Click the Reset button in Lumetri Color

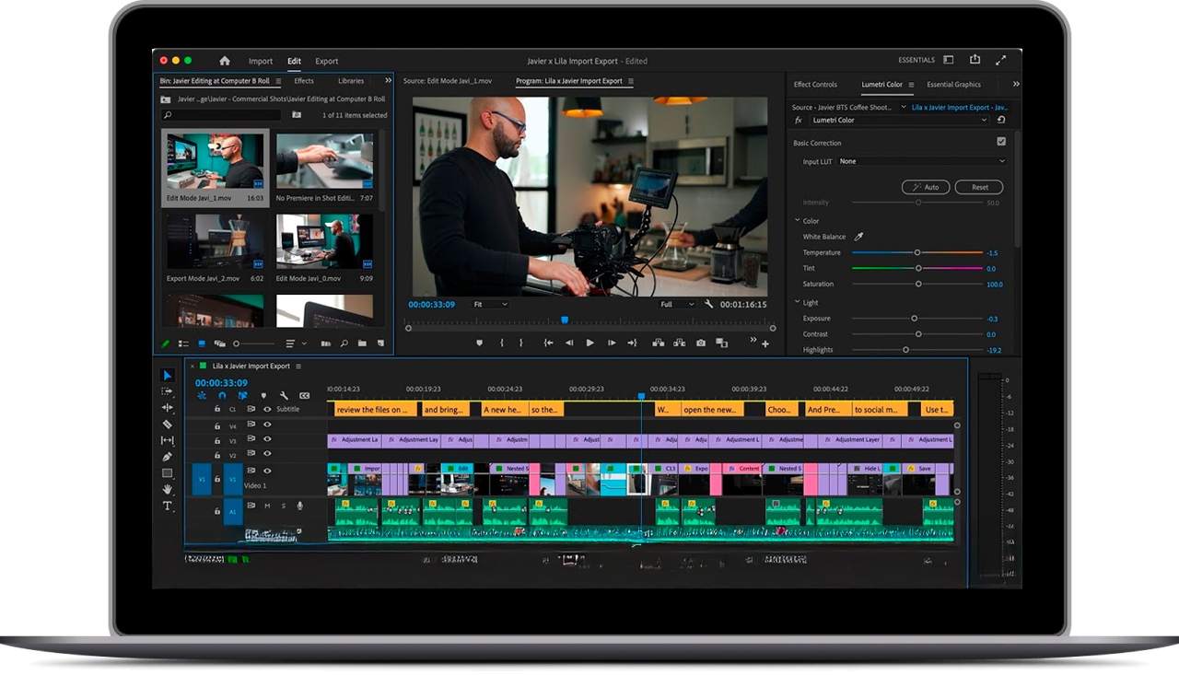tap(979, 187)
